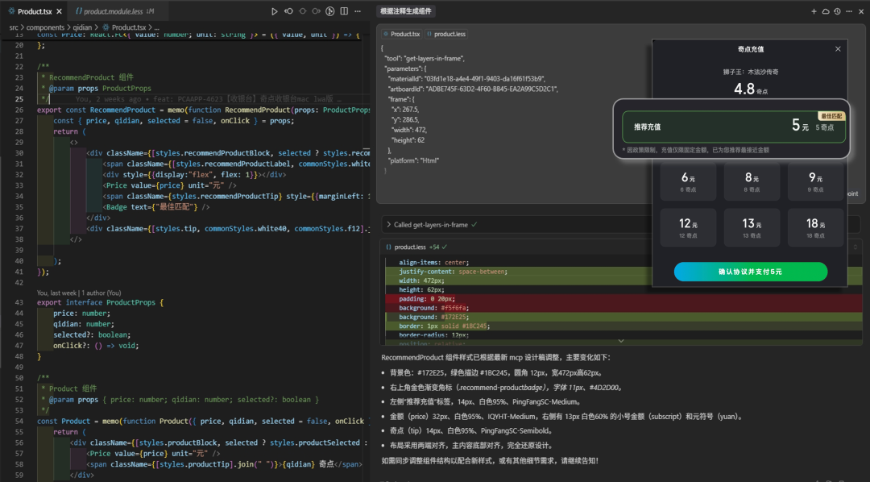Image resolution: width=870 pixels, height=482 pixels.
Task: Go to the previous change in editor toolbar
Action: [288, 11]
